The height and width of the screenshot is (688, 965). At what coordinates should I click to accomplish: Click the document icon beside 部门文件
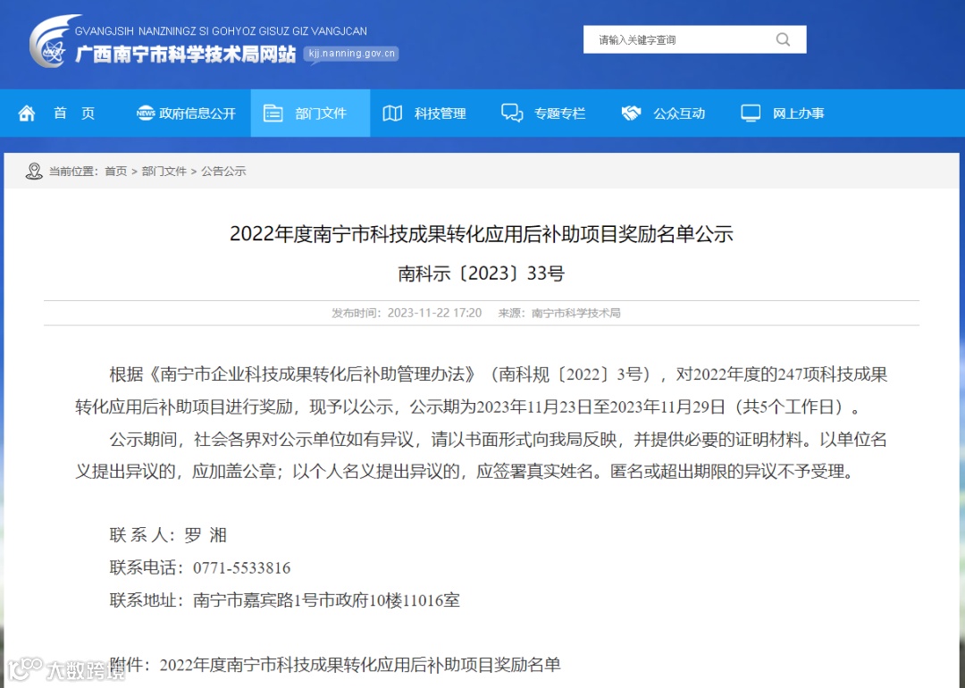(273, 113)
